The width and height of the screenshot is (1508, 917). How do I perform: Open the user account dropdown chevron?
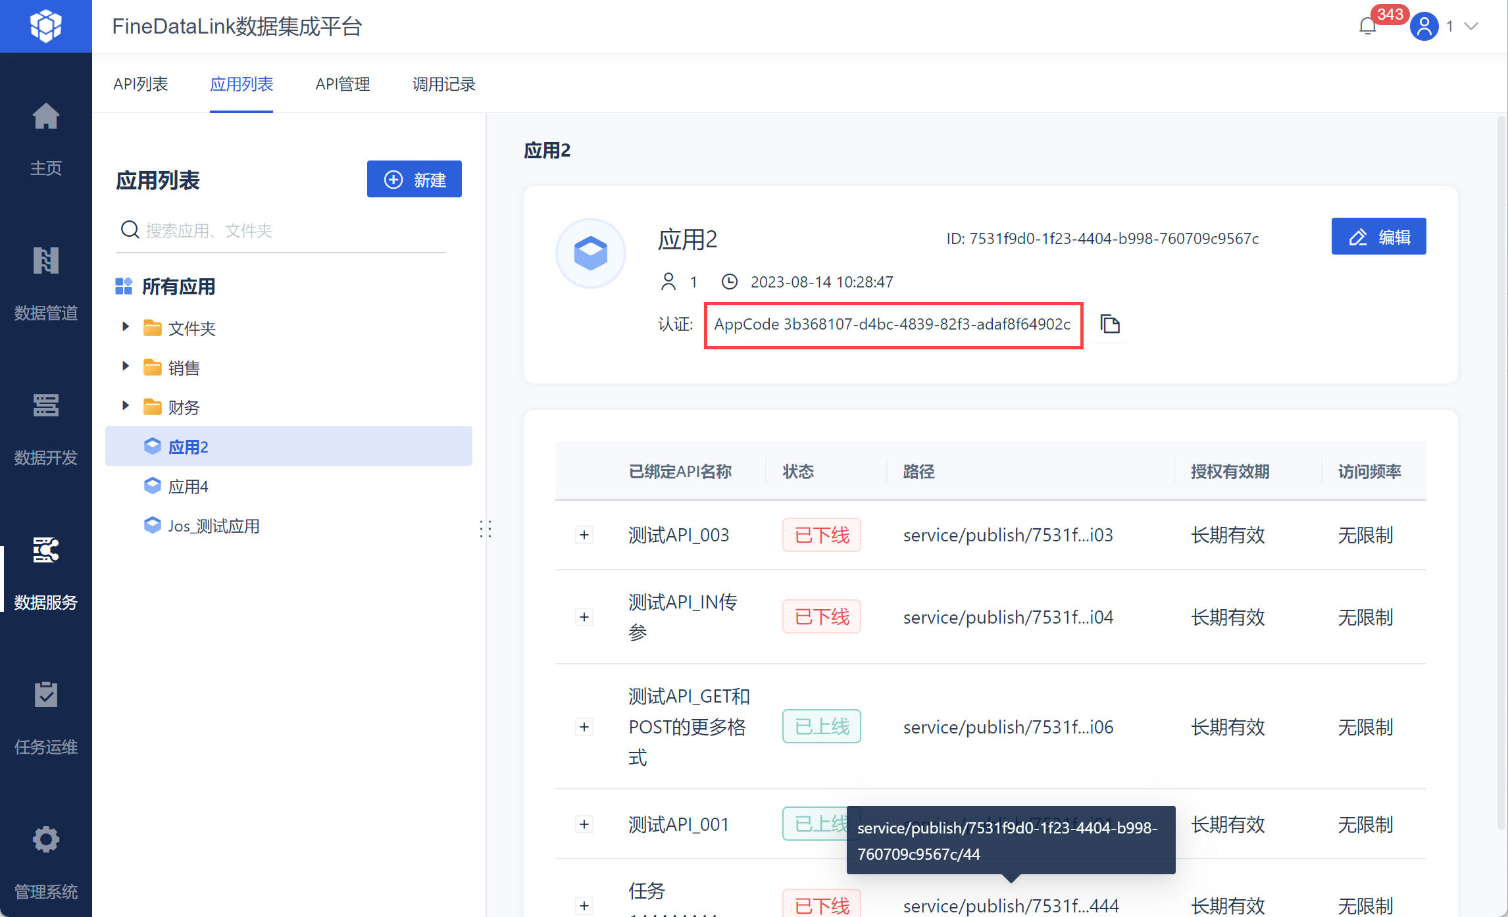[1472, 26]
